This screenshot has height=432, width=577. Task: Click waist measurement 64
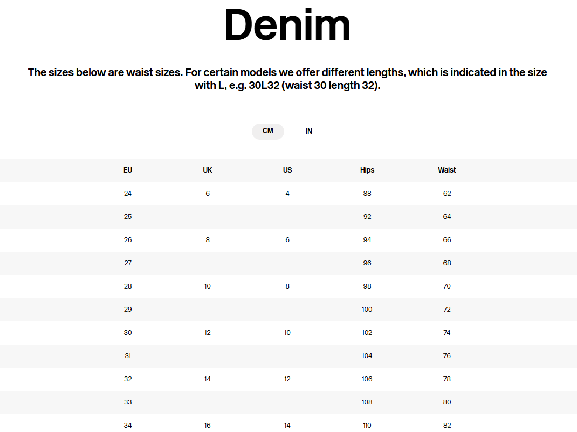pos(447,216)
